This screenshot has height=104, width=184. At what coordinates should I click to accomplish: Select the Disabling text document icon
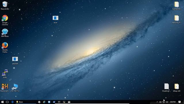(x=166, y=88)
